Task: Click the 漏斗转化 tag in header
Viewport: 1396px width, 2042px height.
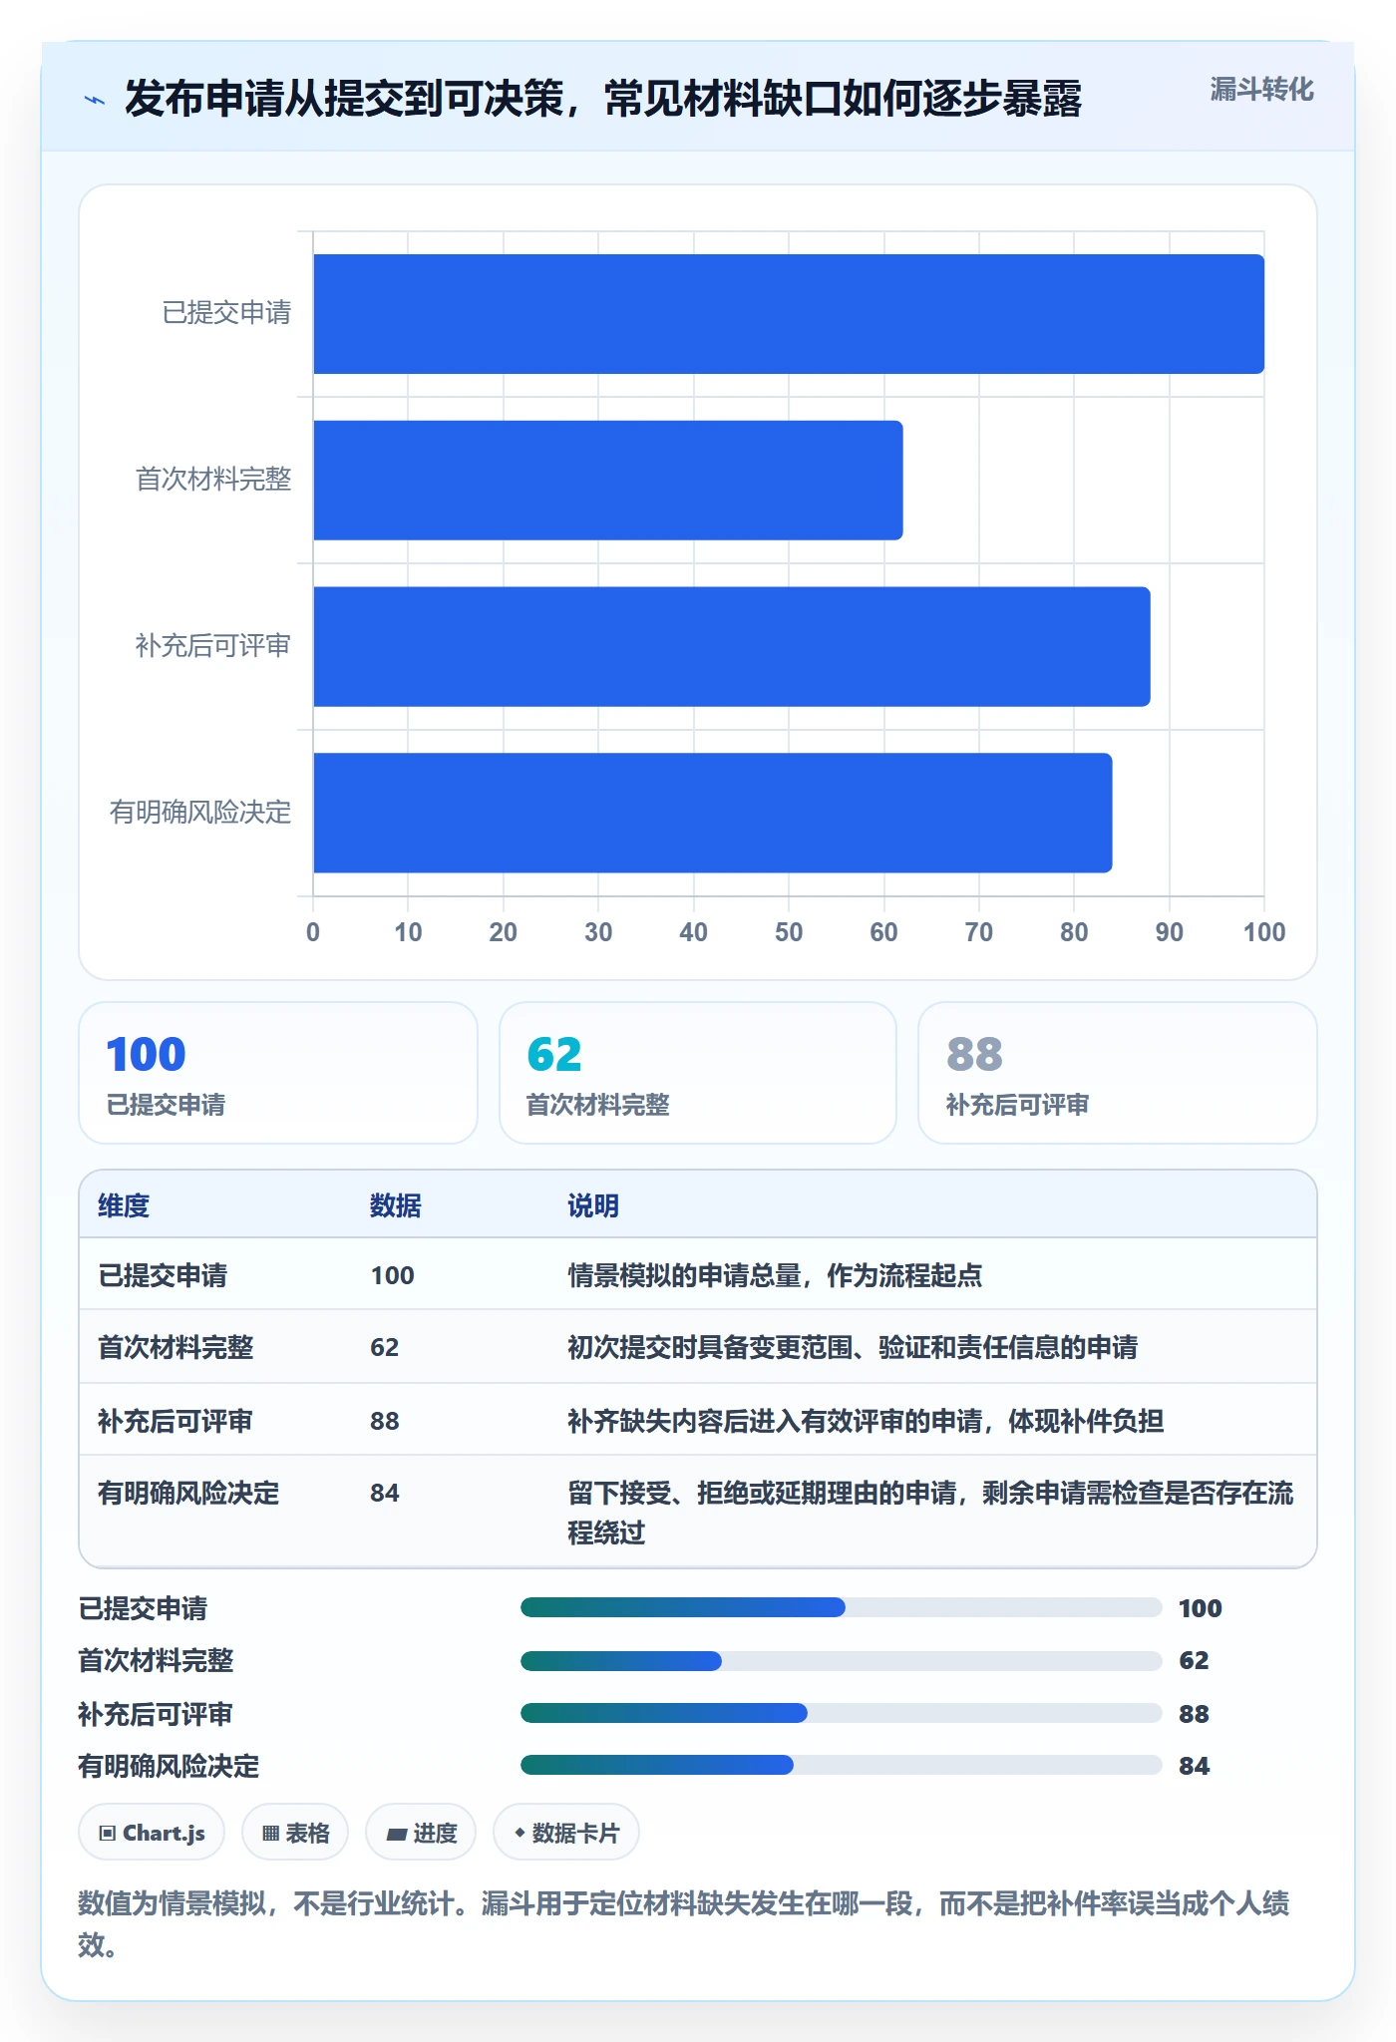Action: coord(1261,90)
